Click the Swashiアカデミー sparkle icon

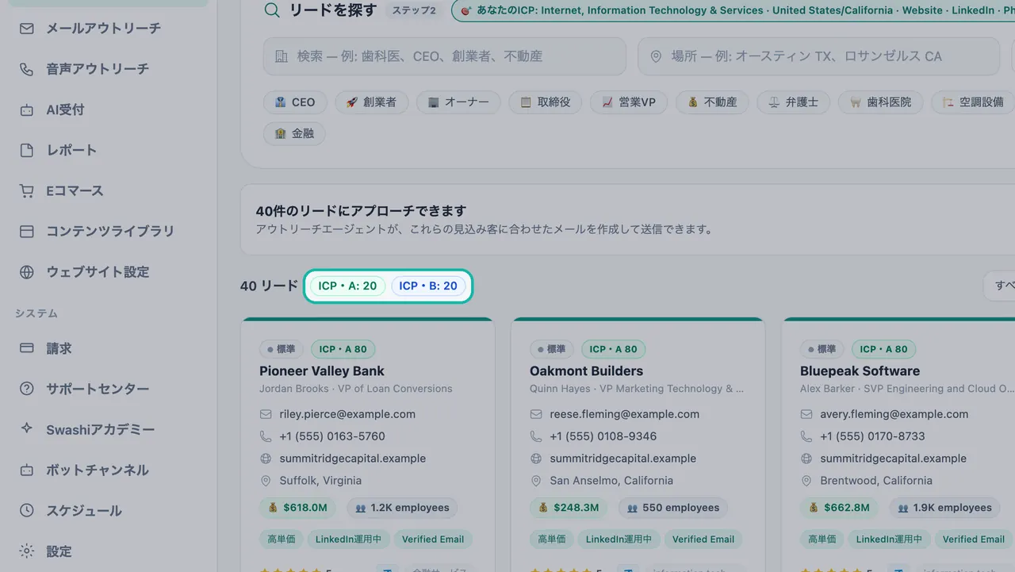27,428
